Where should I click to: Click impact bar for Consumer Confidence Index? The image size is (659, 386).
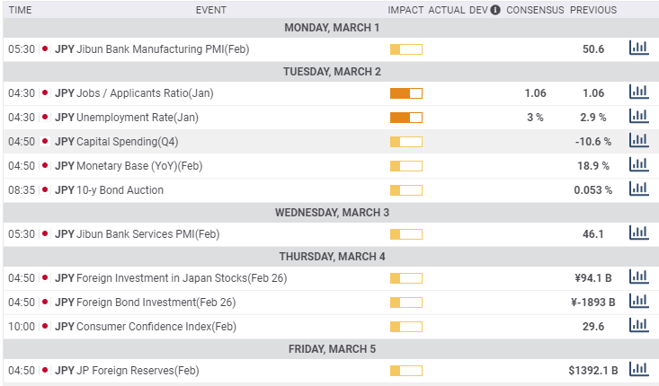coord(406,326)
